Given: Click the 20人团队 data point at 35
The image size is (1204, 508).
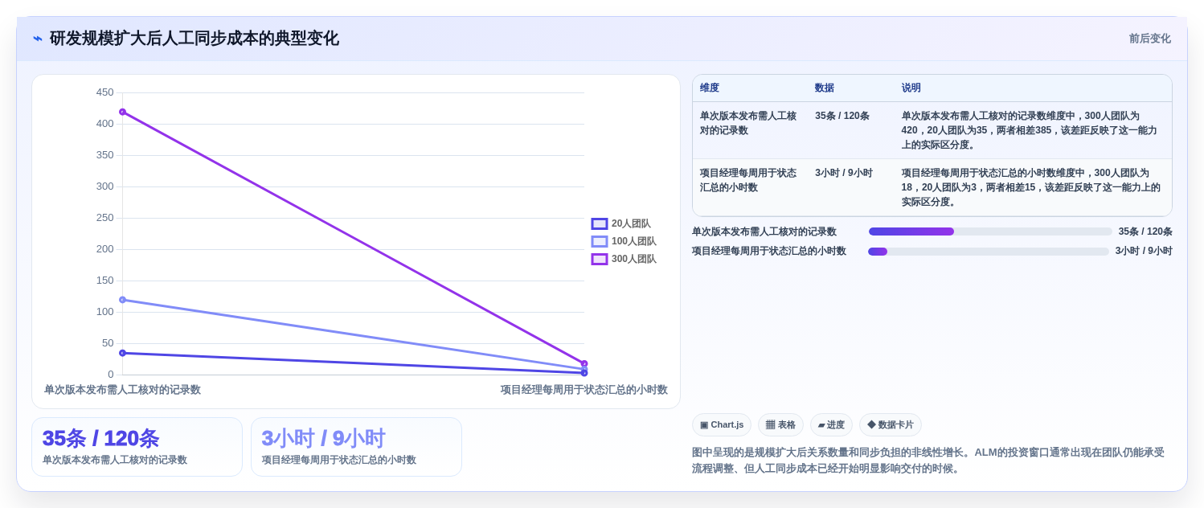Looking at the screenshot, I should [x=122, y=353].
